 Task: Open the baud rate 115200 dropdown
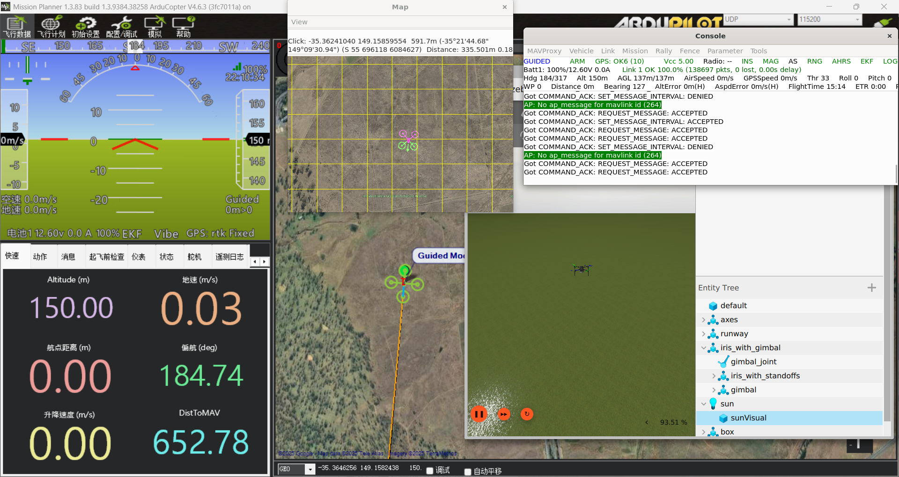(857, 20)
